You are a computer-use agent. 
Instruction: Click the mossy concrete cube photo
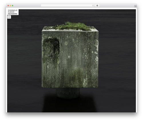point(71,61)
